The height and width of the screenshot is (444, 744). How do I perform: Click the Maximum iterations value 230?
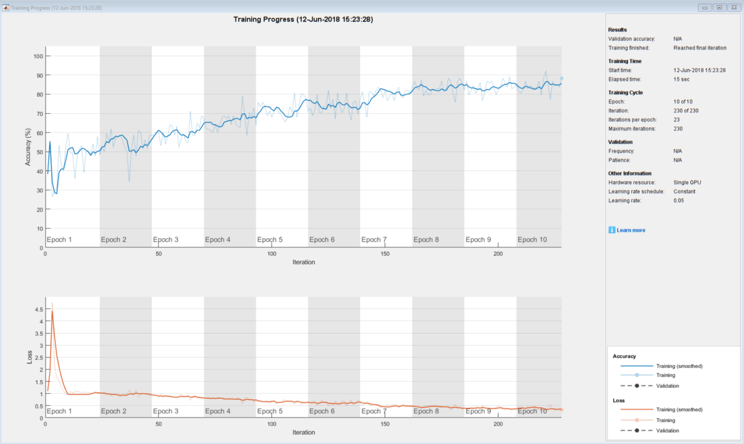tap(678, 129)
